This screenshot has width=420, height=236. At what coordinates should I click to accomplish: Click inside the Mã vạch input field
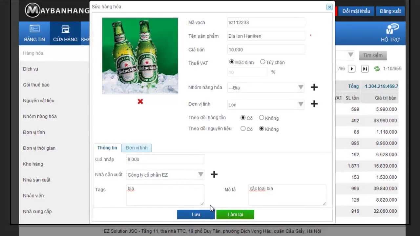(x=265, y=22)
